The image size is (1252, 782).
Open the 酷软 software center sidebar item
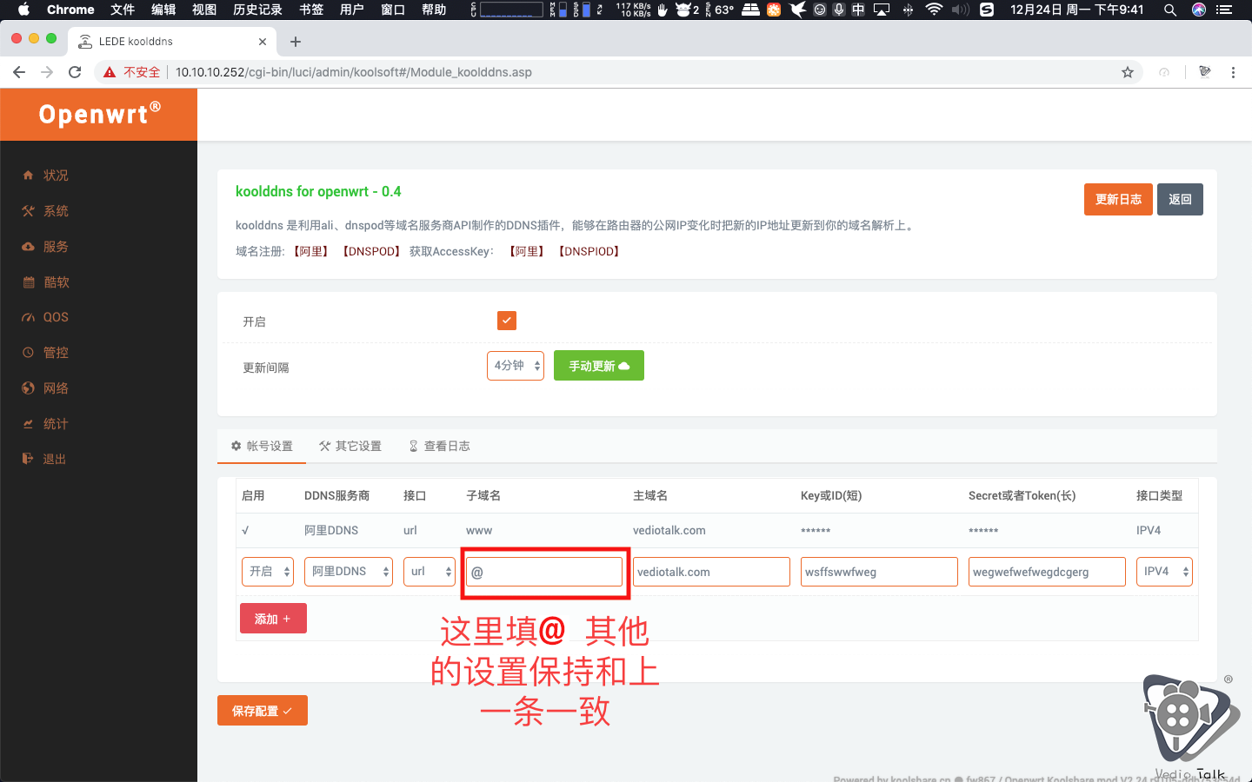pos(56,282)
